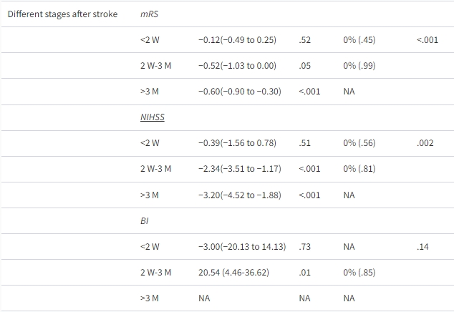The width and height of the screenshot is (454, 312).
Task: Click the 0% (.81) heterogeneity value
Action: tap(359, 169)
